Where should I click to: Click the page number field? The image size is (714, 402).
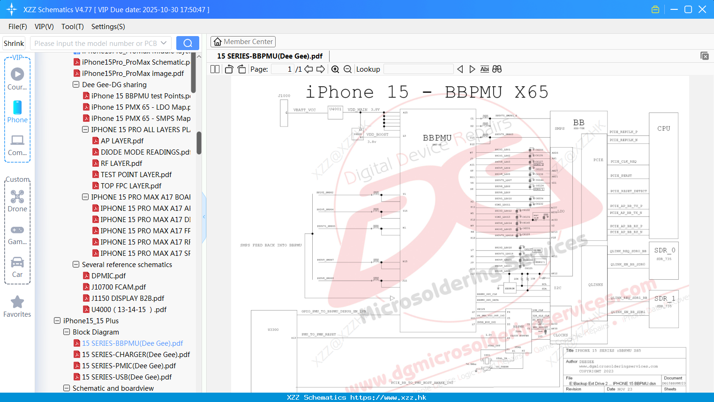tap(283, 69)
